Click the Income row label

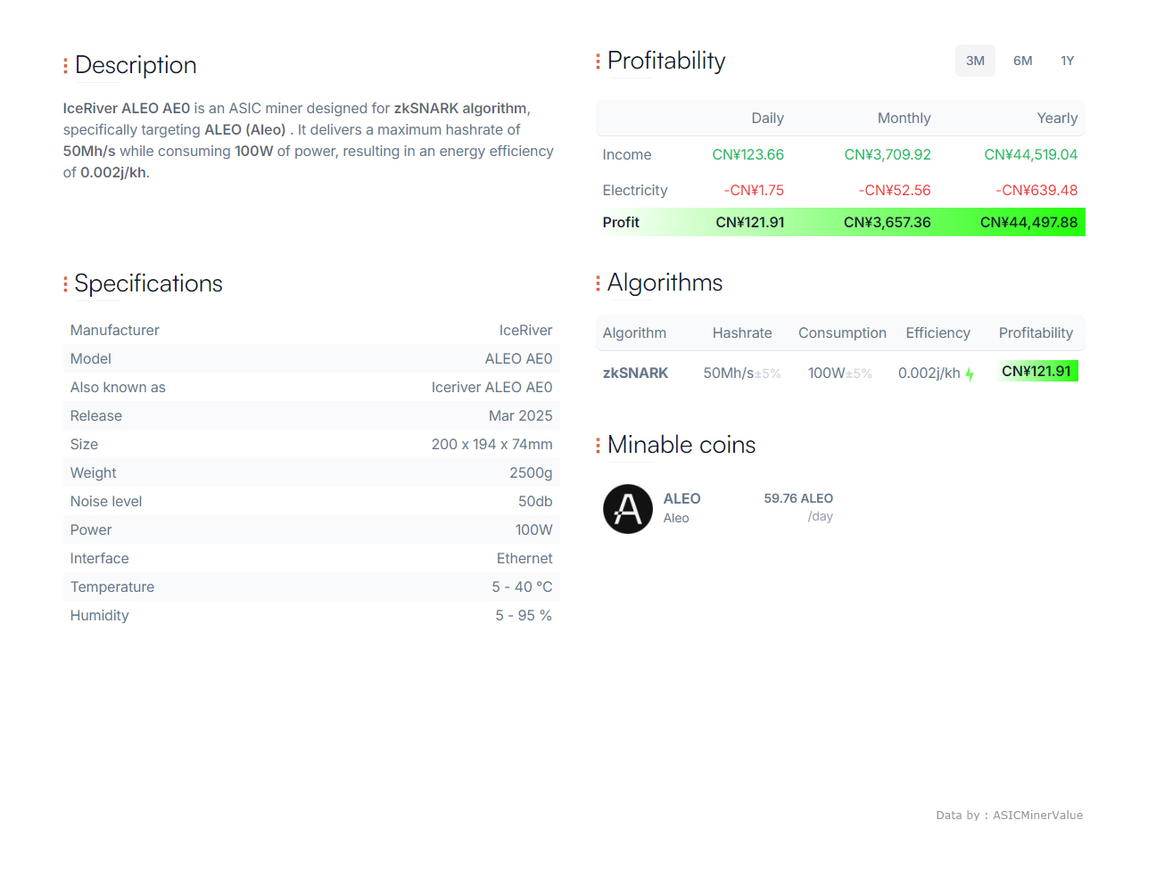click(x=626, y=154)
